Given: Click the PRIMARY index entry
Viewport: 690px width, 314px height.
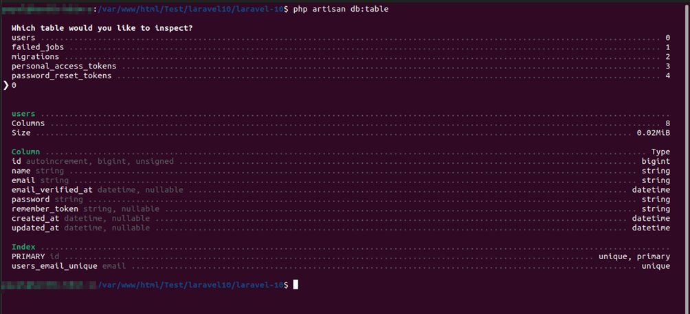Looking at the screenshot, I should coord(28,256).
